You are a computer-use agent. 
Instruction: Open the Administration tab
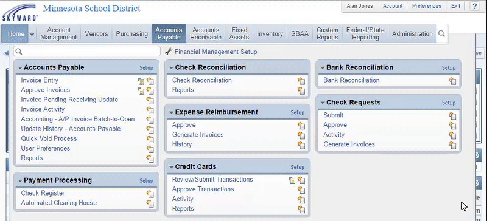(412, 34)
